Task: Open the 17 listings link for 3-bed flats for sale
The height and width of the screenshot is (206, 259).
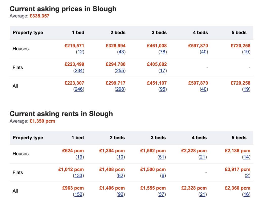Action: pyautogui.click(x=163, y=71)
